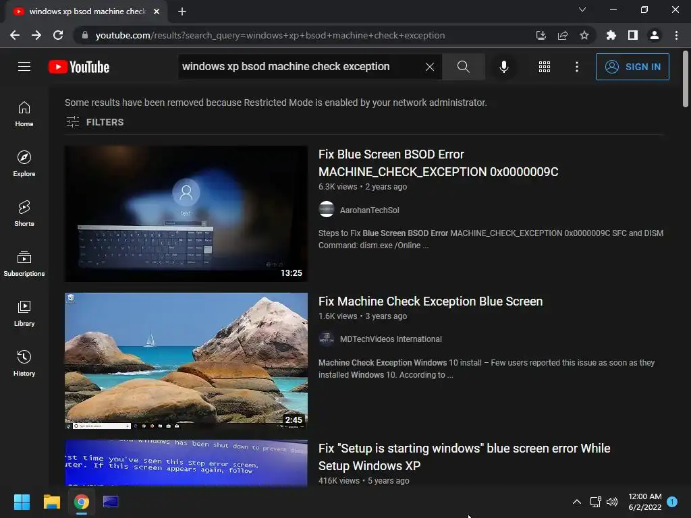Open Fix Blue Screen BSOD Error video title
This screenshot has width=691, height=518.
(438, 163)
